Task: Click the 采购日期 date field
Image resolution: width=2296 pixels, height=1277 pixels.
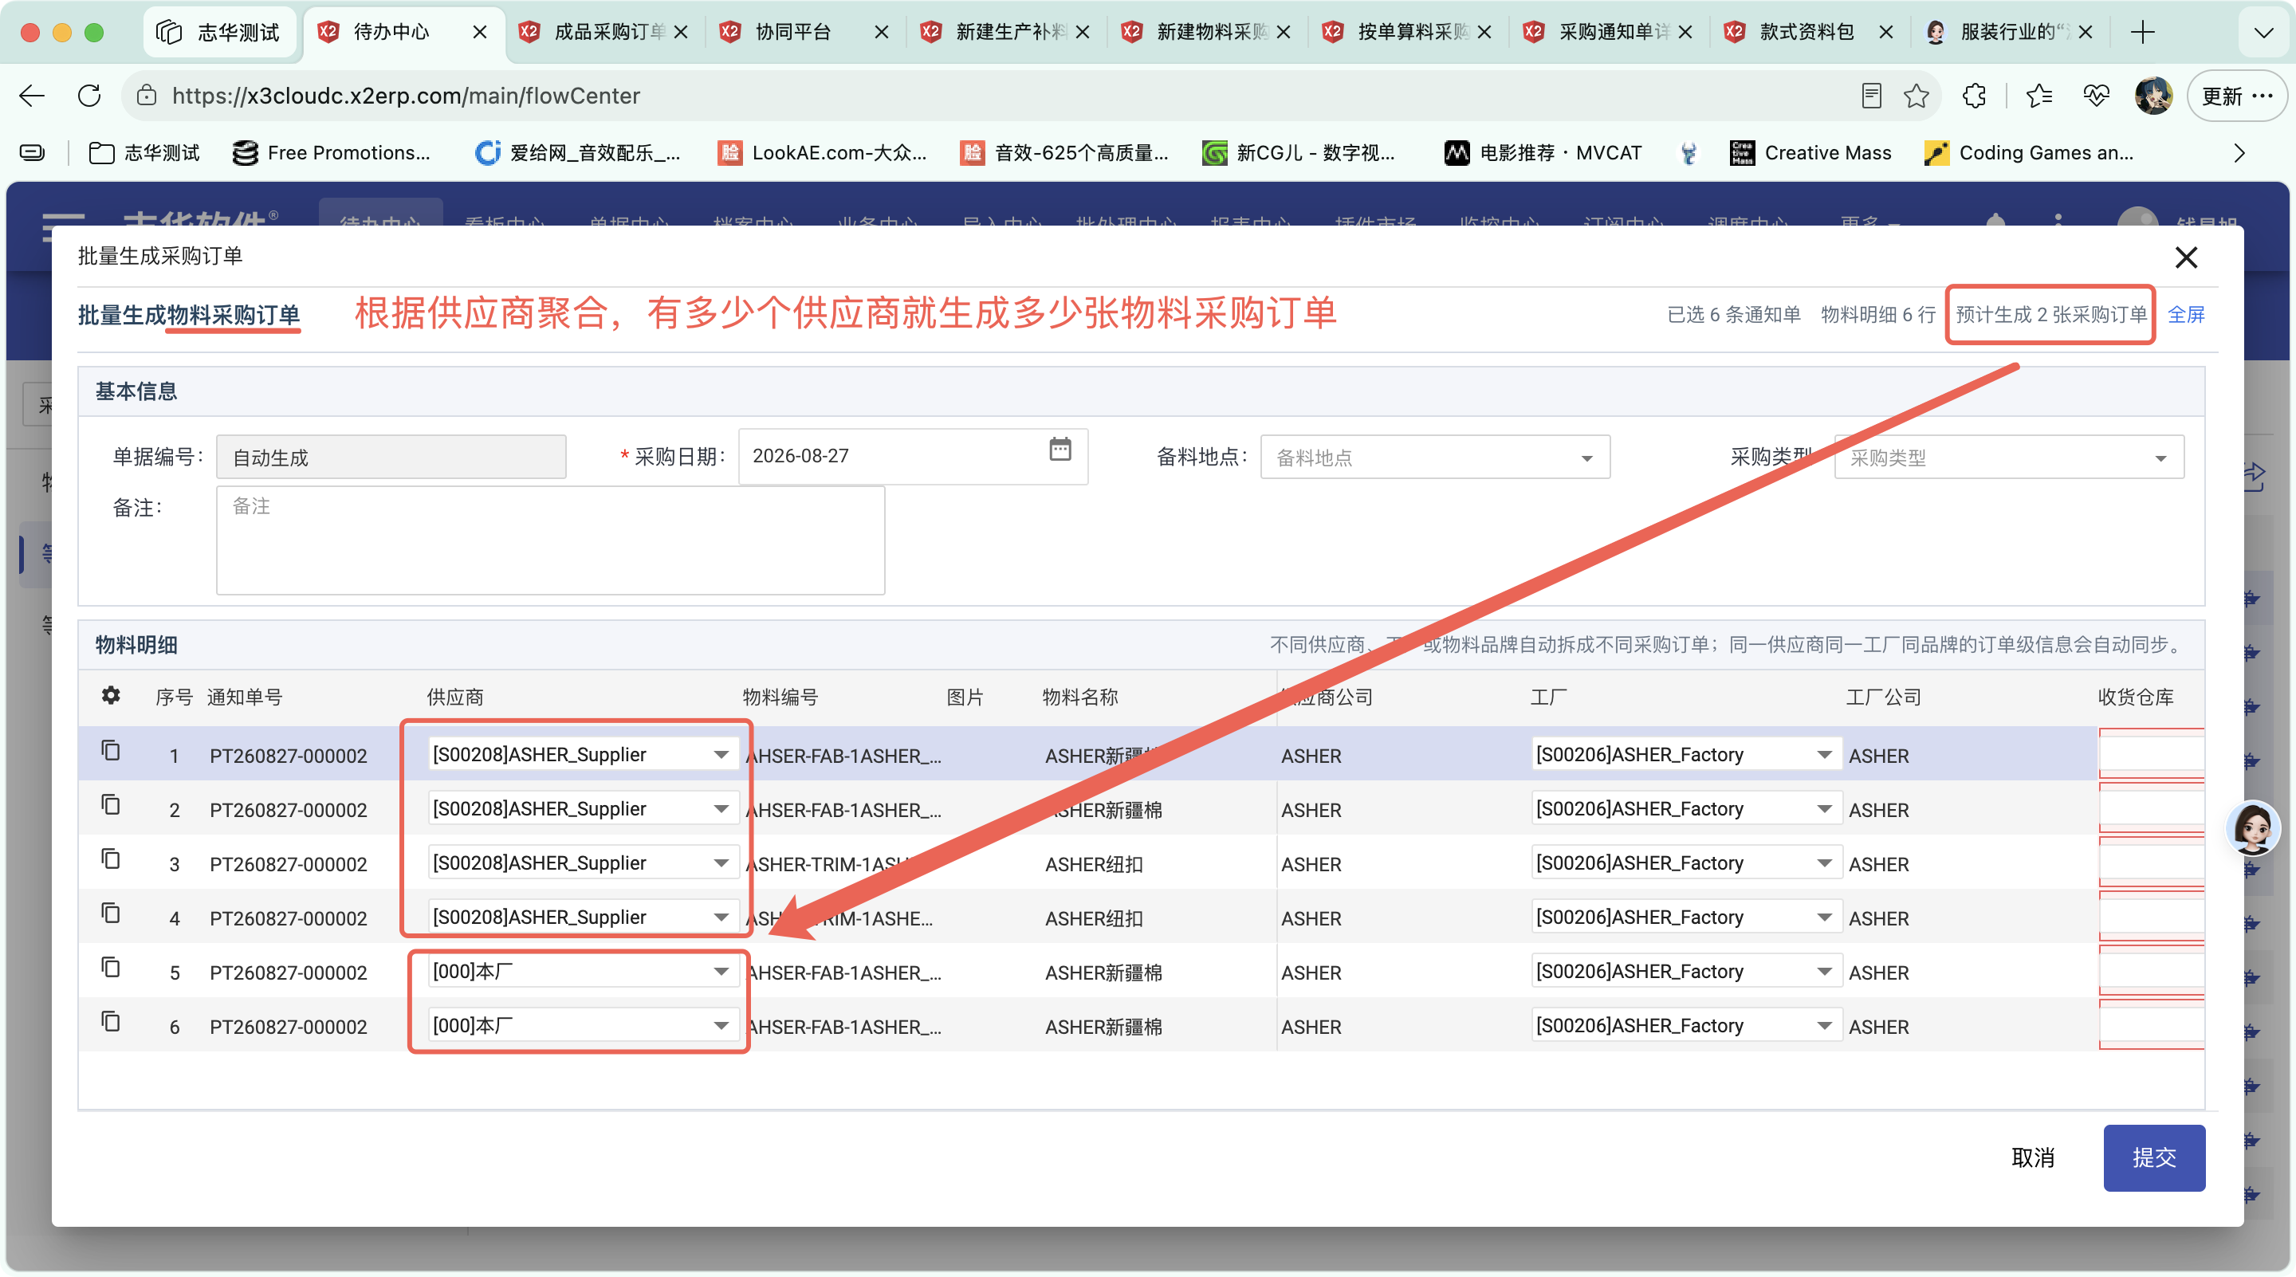Action: [912, 456]
